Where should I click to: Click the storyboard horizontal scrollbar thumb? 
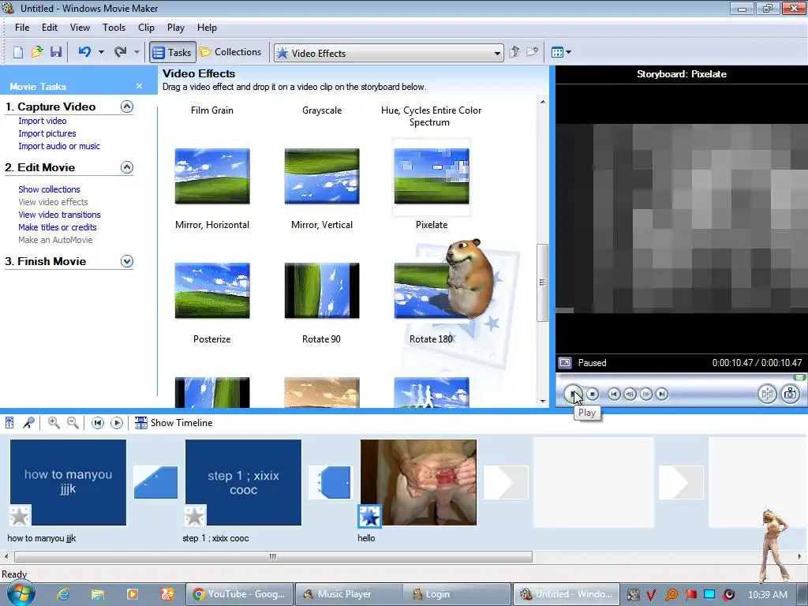(273, 556)
